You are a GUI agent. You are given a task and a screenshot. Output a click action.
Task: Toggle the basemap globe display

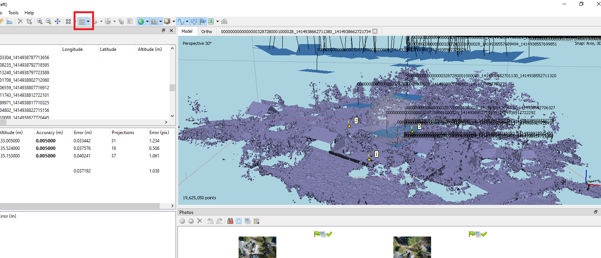(x=141, y=21)
